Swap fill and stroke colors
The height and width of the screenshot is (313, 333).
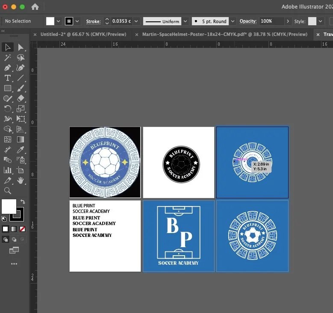click(23, 201)
